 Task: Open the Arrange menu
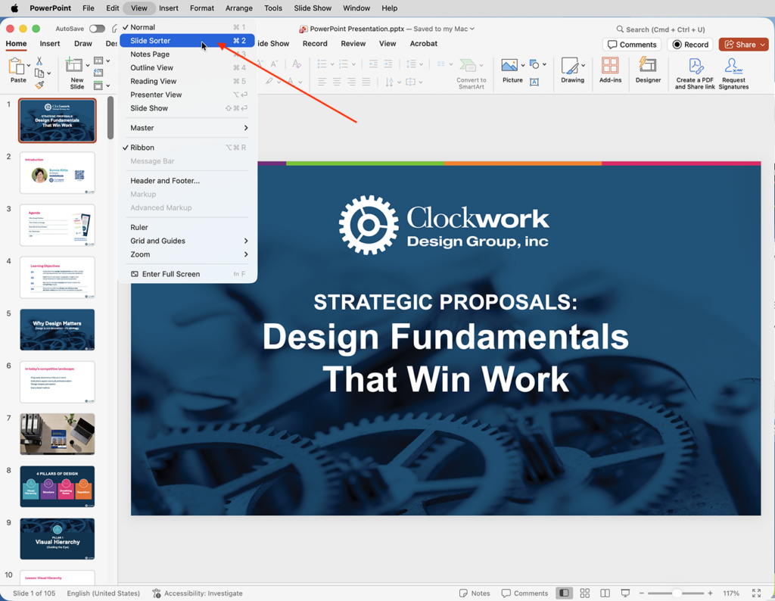coord(238,8)
